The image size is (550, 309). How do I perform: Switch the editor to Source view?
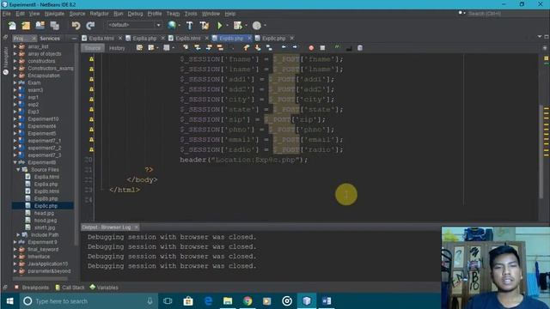(x=93, y=48)
